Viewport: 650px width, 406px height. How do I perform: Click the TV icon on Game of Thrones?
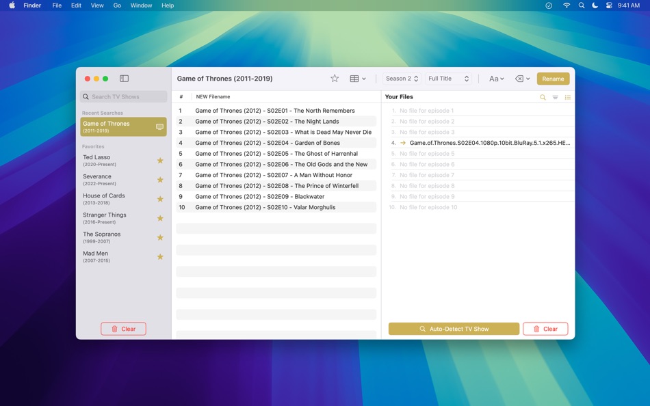coord(159,126)
